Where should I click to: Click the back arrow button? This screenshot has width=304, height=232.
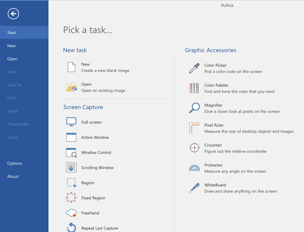pos(14,14)
